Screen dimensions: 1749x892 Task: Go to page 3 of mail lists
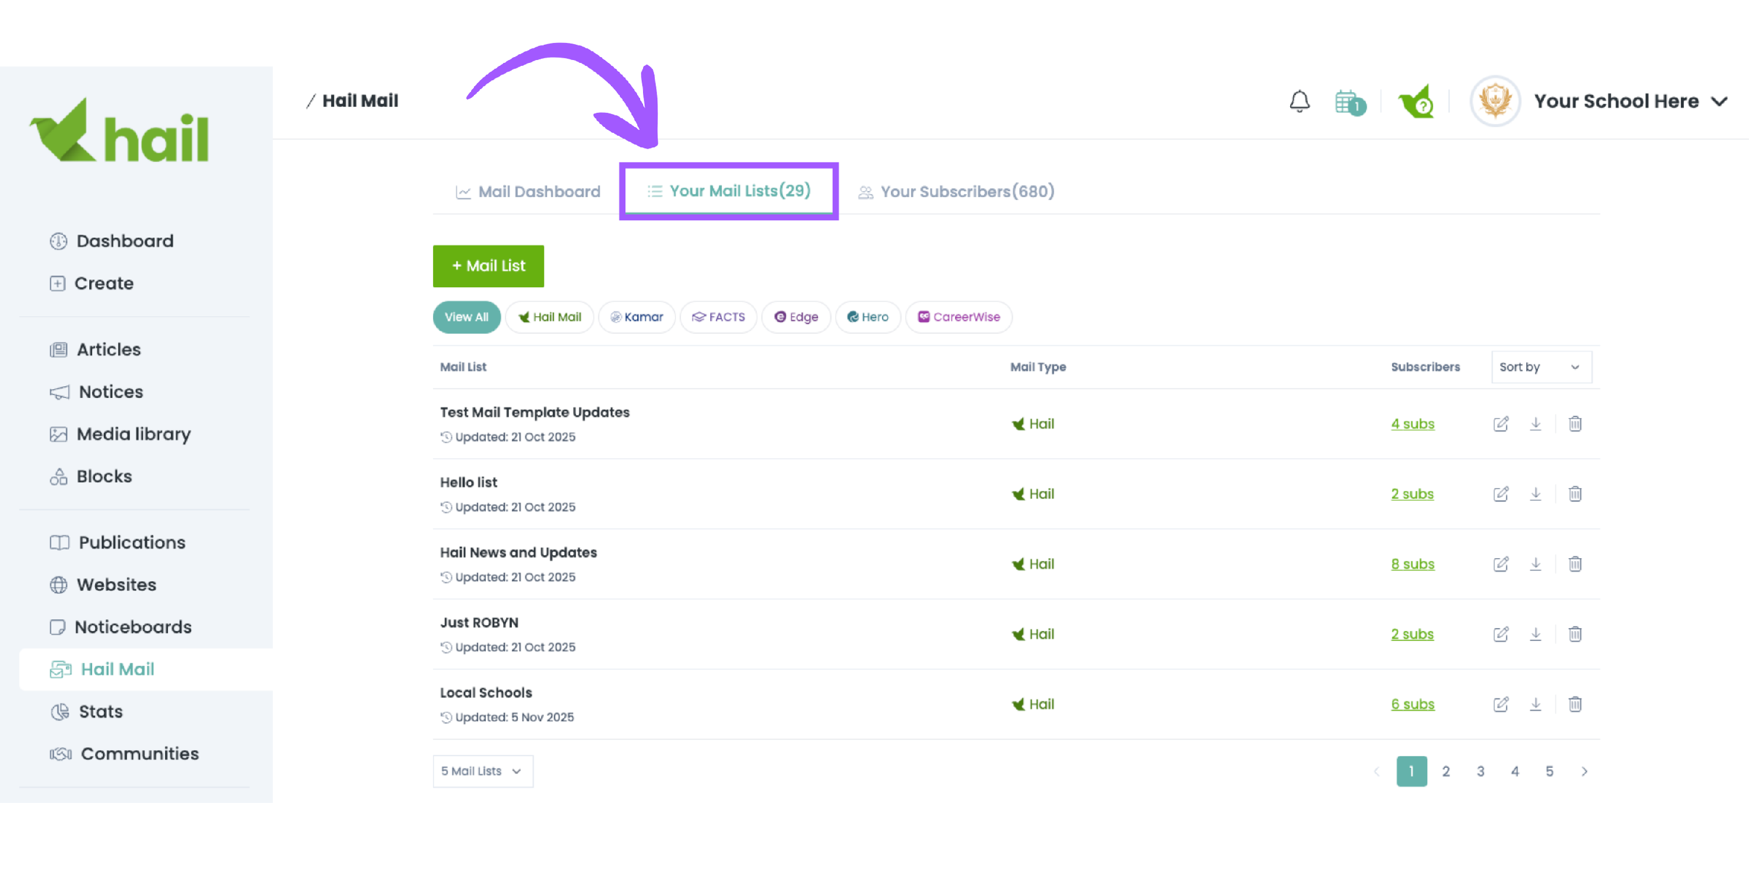coord(1480,771)
